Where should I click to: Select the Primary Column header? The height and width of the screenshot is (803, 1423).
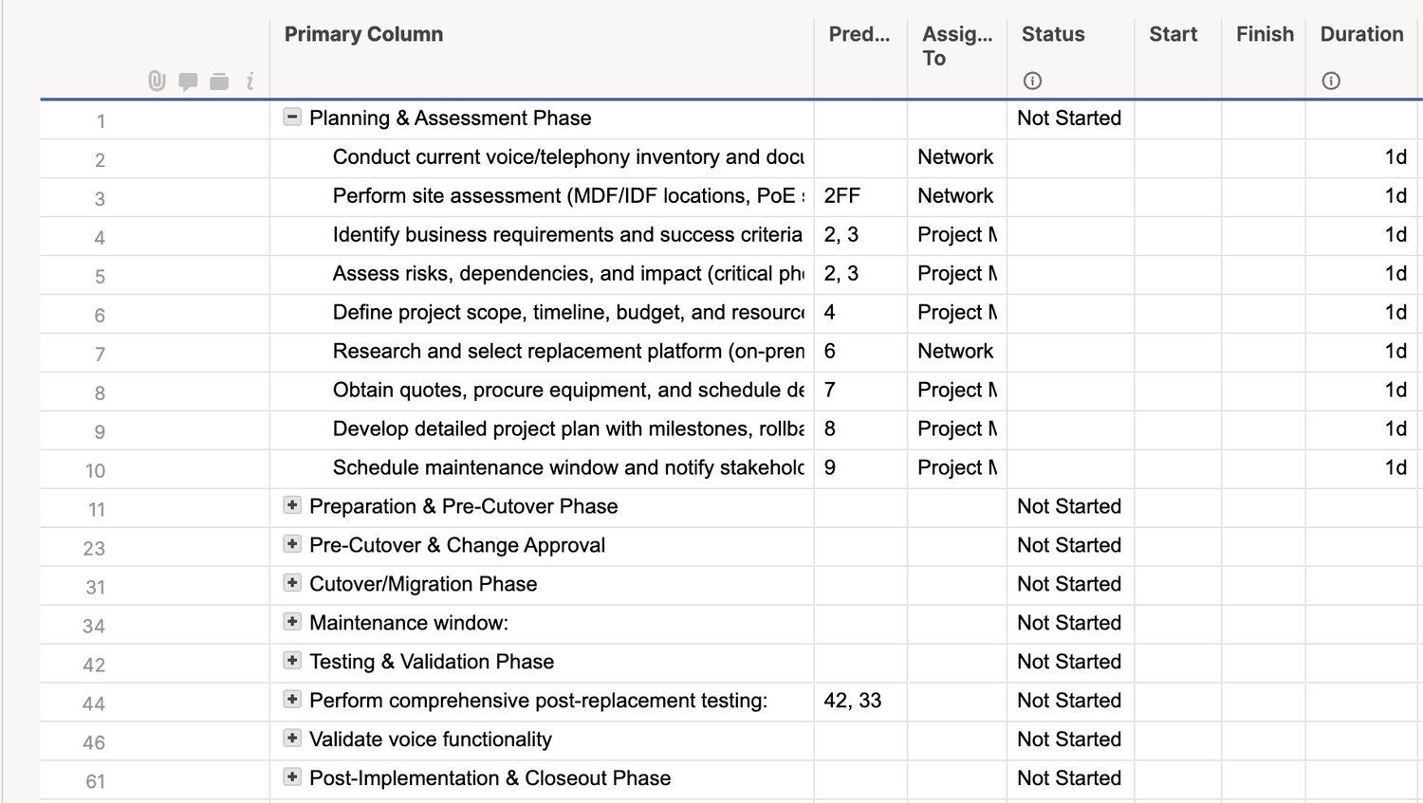coord(363,35)
